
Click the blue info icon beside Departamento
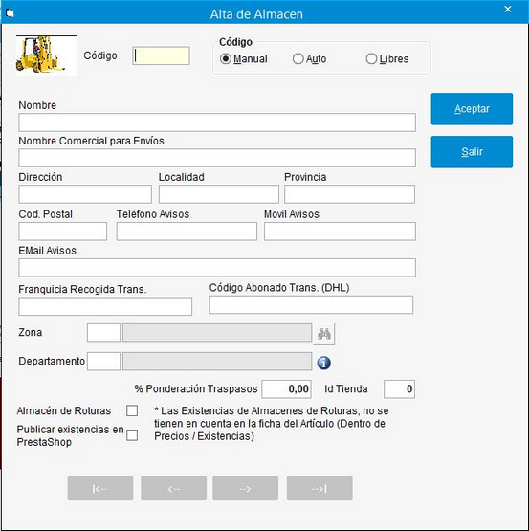[323, 363]
